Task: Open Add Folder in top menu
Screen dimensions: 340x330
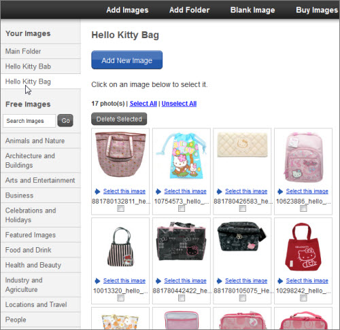Action: tap(190, 10)
